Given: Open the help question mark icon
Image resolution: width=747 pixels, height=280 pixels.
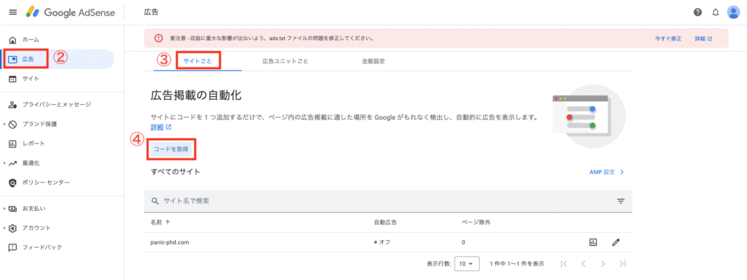Looking at the screenshot, I should (698, 12).
